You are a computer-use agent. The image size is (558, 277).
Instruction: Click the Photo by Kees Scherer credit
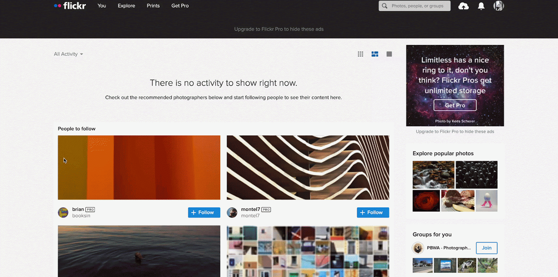455,121
